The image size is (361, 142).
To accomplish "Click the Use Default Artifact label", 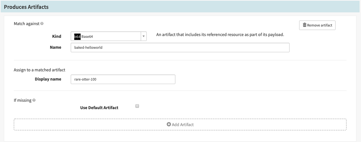I will (99, 108).
